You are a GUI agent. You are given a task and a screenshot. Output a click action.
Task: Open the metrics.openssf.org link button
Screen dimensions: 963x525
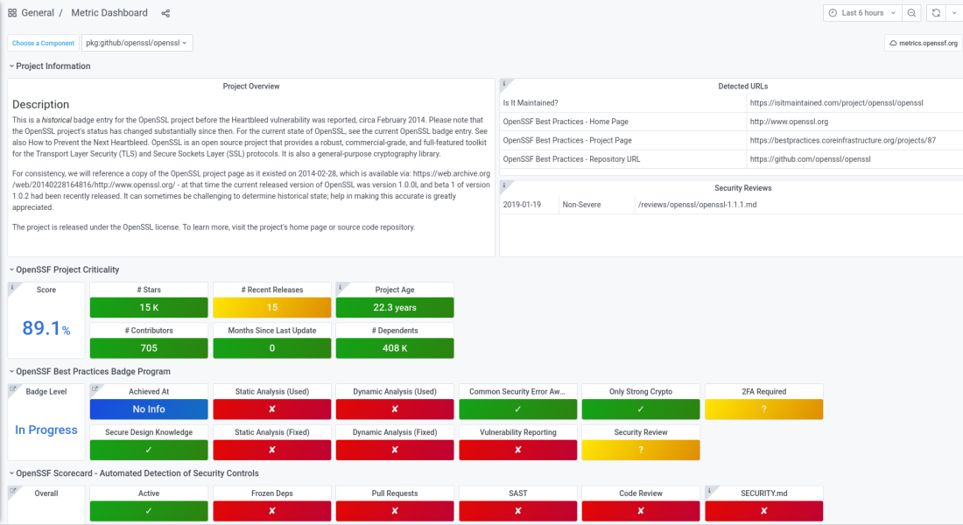(923, 43)
